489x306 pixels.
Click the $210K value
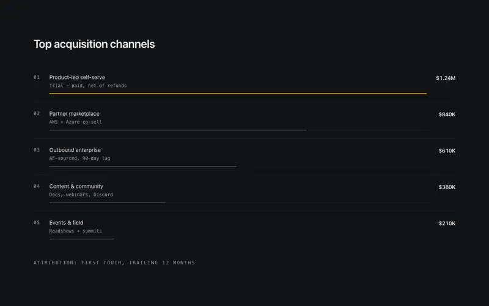(x=447, y=223)
